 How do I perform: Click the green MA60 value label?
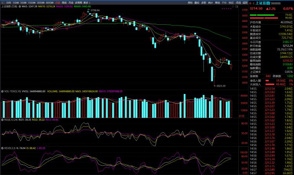(82, 6)
